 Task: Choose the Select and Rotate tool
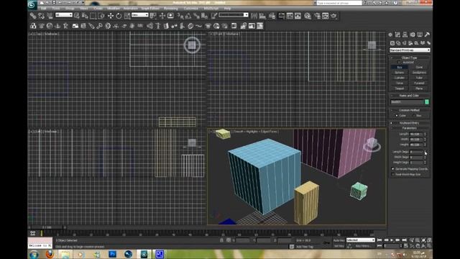(119, 16)
